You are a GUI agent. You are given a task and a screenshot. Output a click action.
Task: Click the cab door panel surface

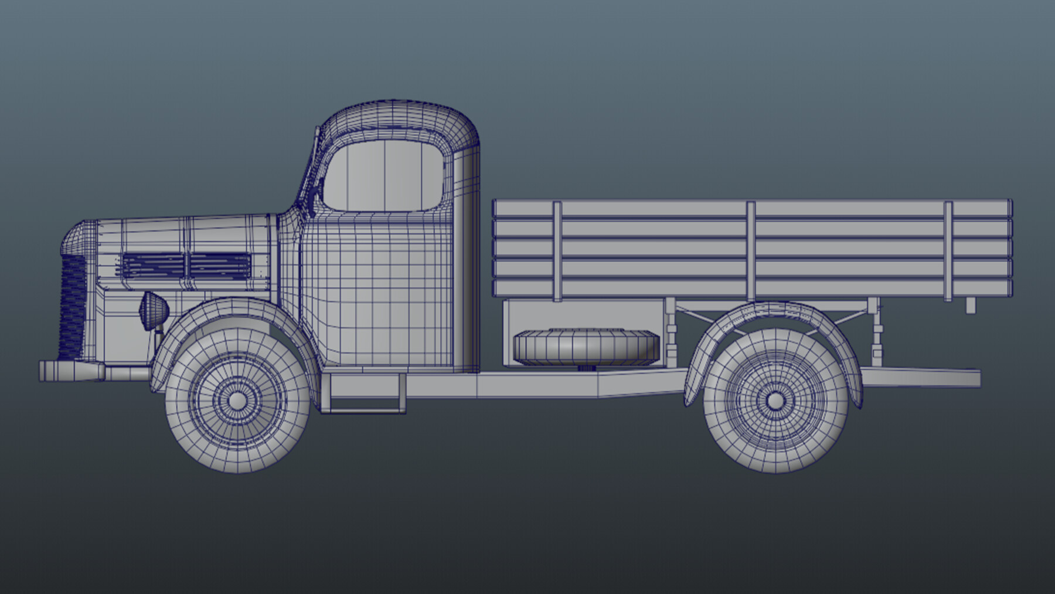(x=381, y=293)
